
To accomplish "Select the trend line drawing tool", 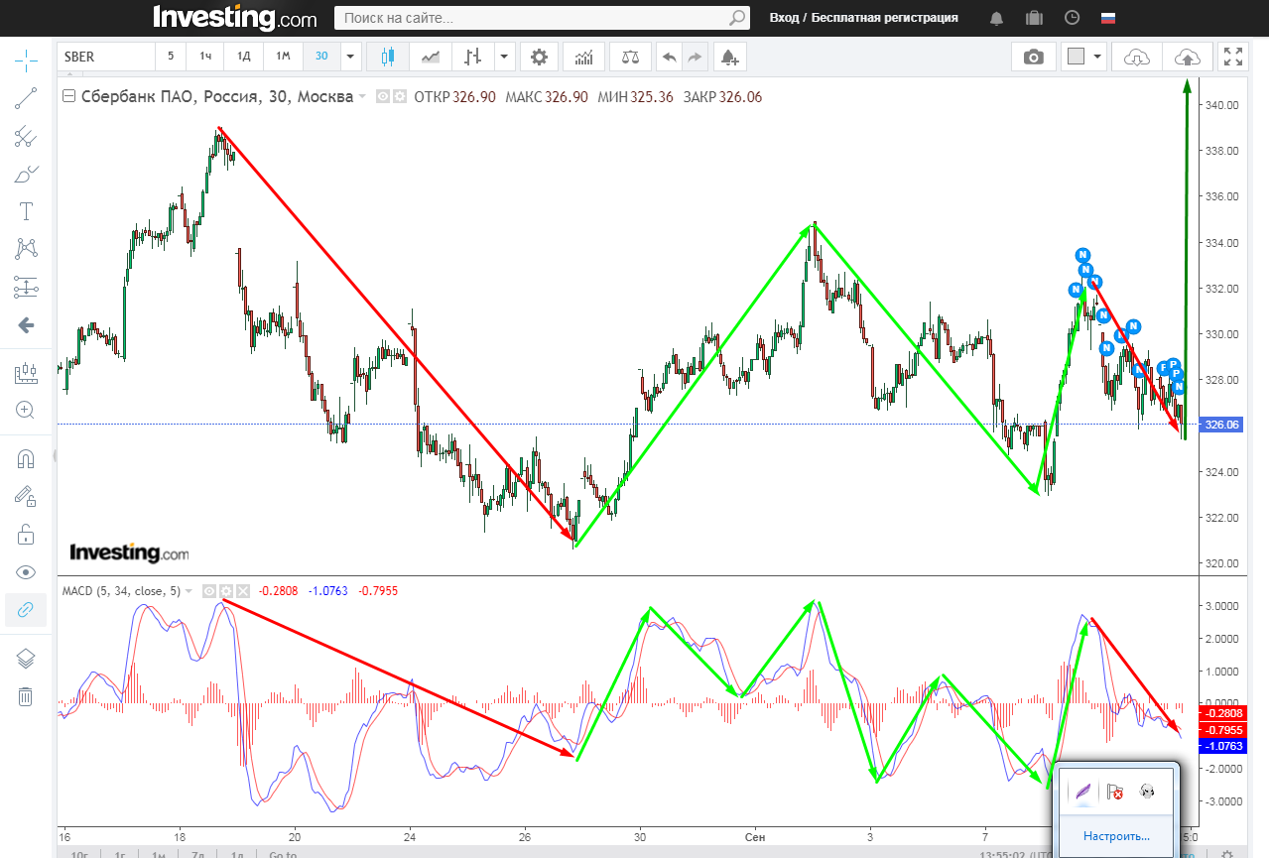I will pos(26,98).
